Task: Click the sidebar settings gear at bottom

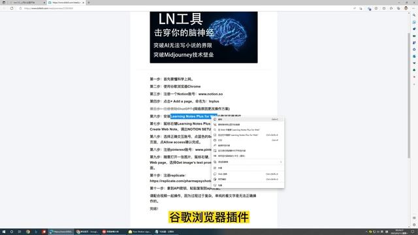Action: (414, 225)
